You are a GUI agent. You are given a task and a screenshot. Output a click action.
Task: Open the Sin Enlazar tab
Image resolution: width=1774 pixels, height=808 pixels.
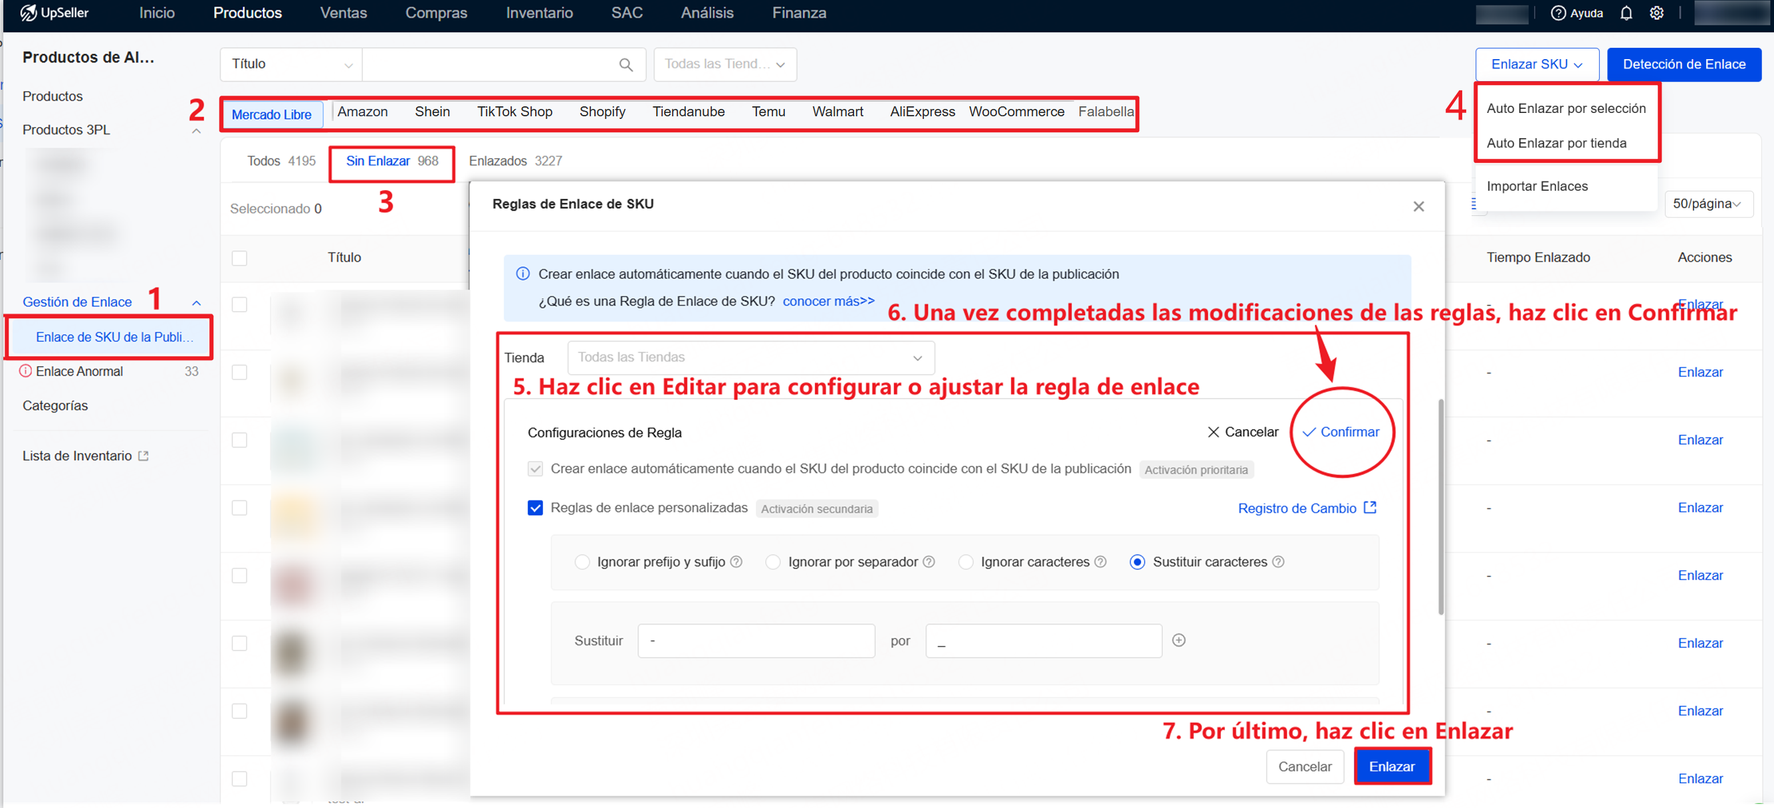pos(392,161)
